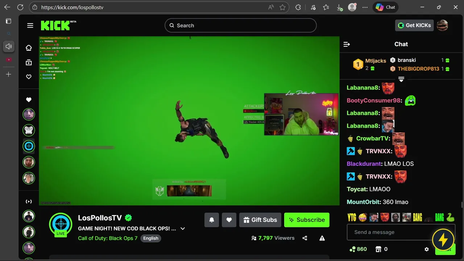The image size is (464, 261).
Task: Select the green BANG emote
Action: 439,217
